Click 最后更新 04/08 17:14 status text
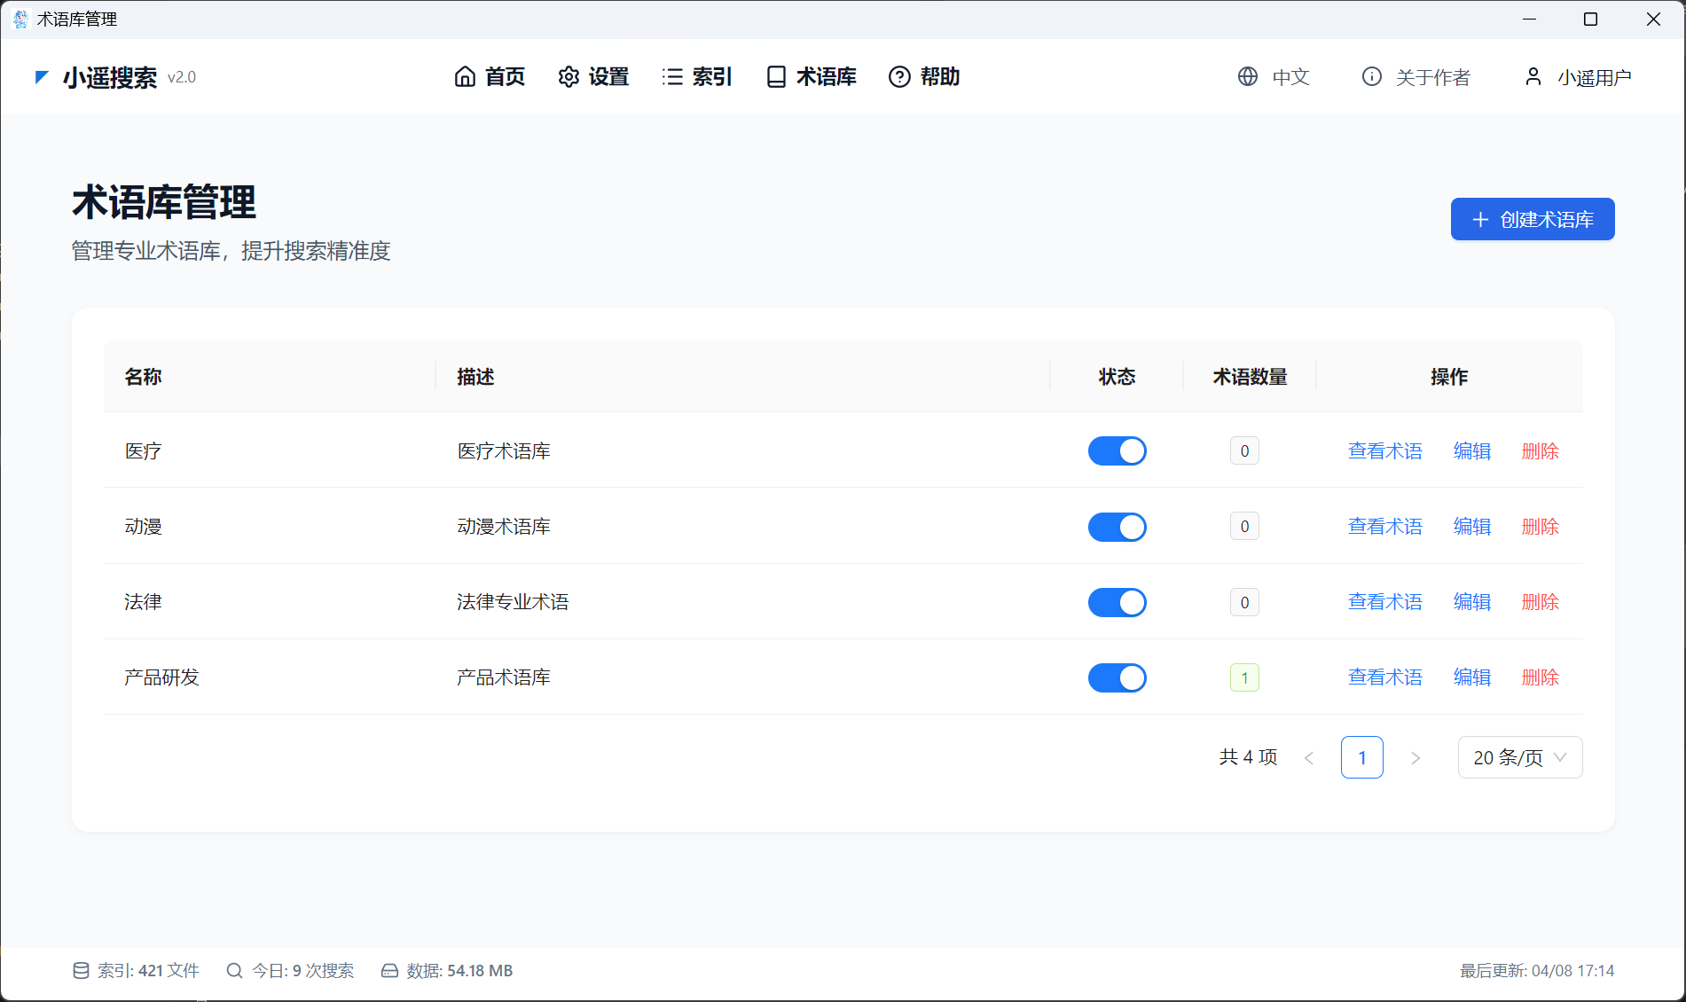 (1537, 971)
